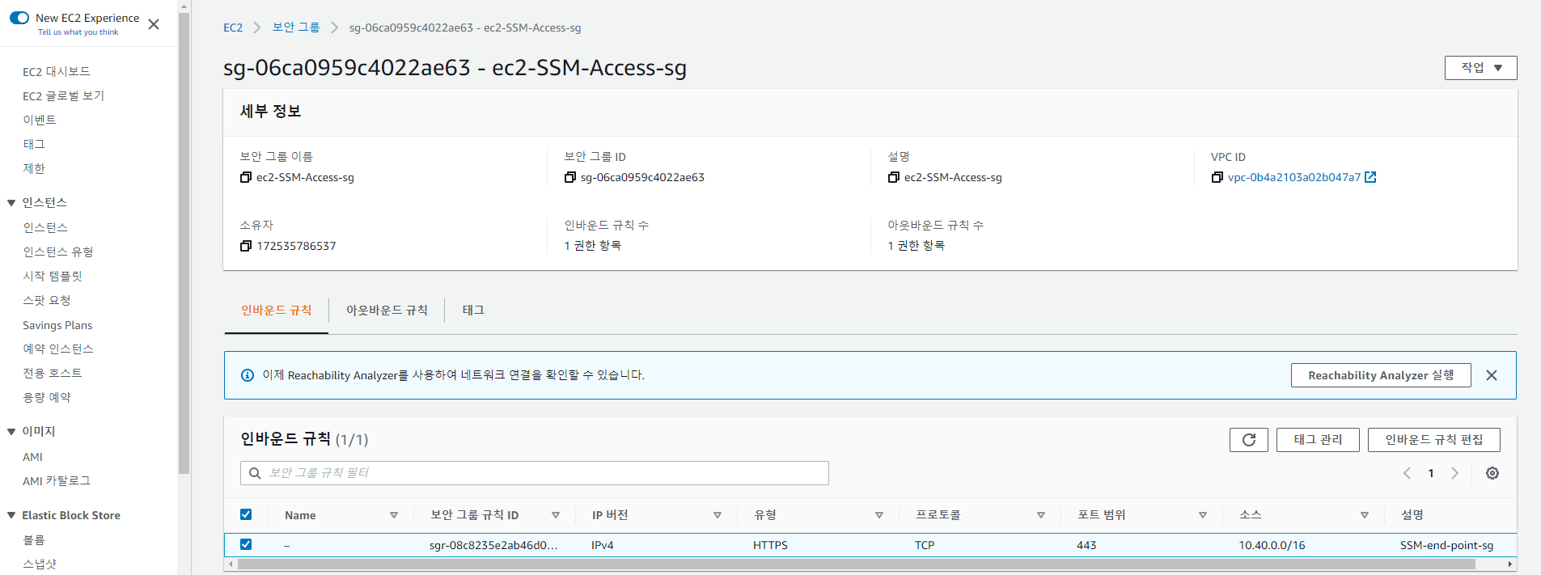Click 태그 관리 button
The height and width of the screenshot is (575, 1541).
tap(1318, 440)
